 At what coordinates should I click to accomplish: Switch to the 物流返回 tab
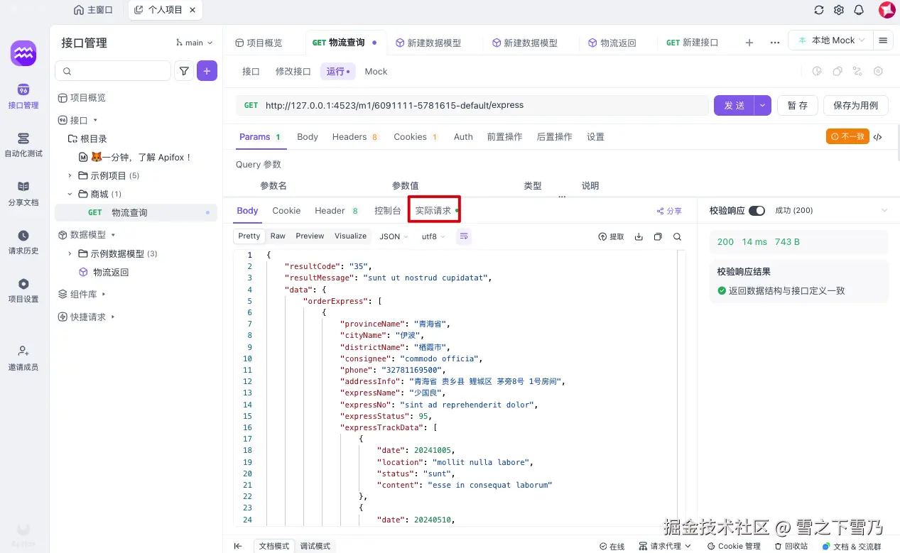point(612,43)
